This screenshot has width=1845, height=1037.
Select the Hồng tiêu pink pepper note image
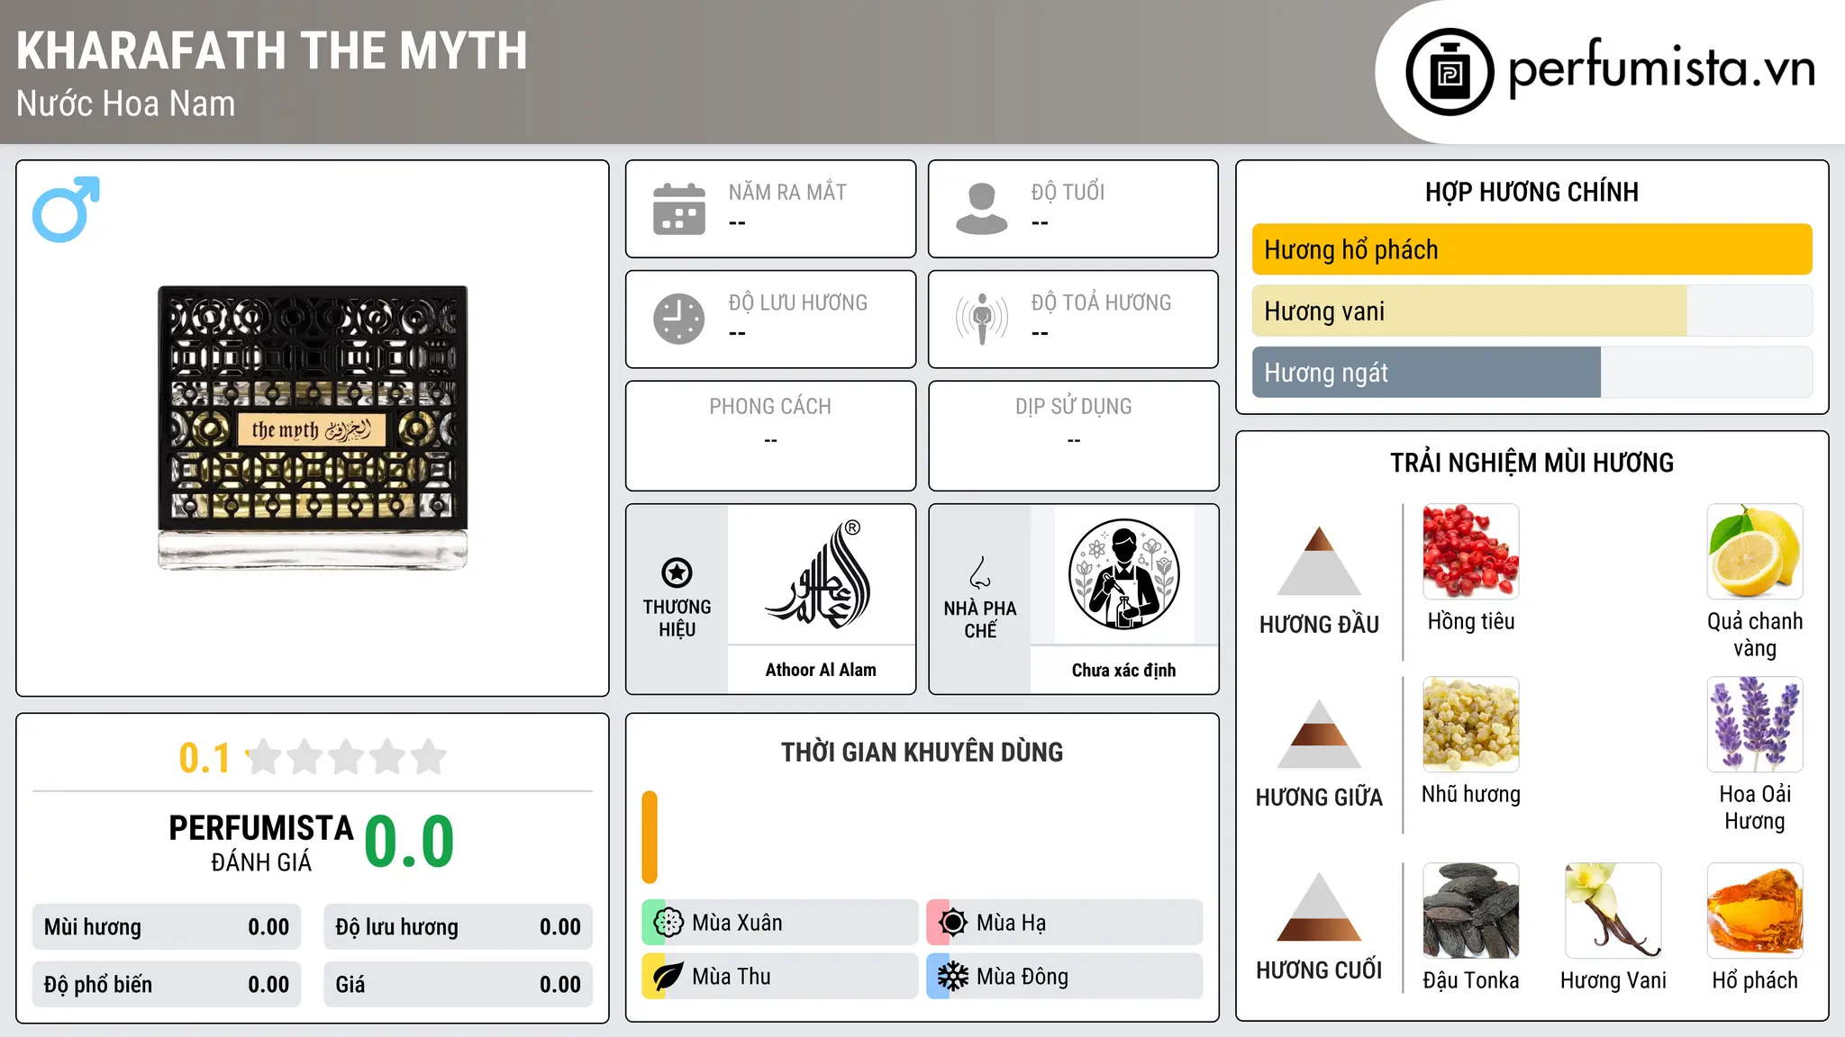tap(1471, 552)
